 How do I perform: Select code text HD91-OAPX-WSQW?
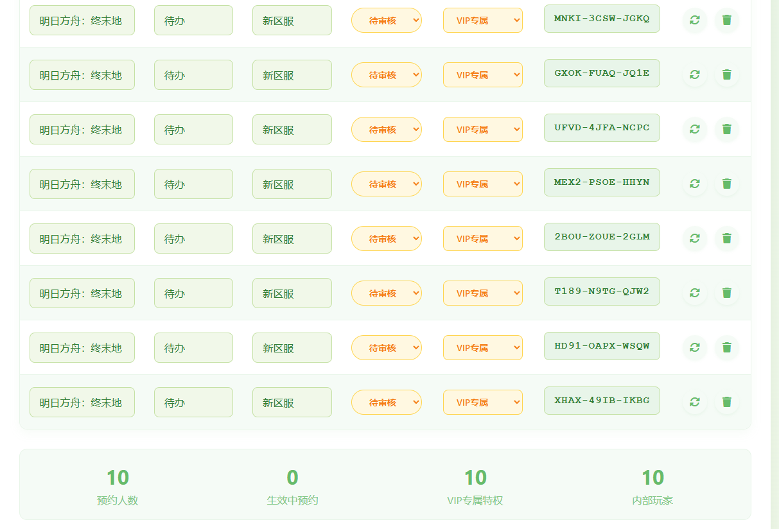click(x=602, y=346)
